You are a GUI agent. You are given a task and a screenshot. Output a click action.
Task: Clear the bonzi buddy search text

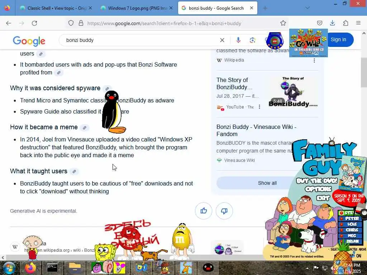pyautogui.click(x=222, y=40)
